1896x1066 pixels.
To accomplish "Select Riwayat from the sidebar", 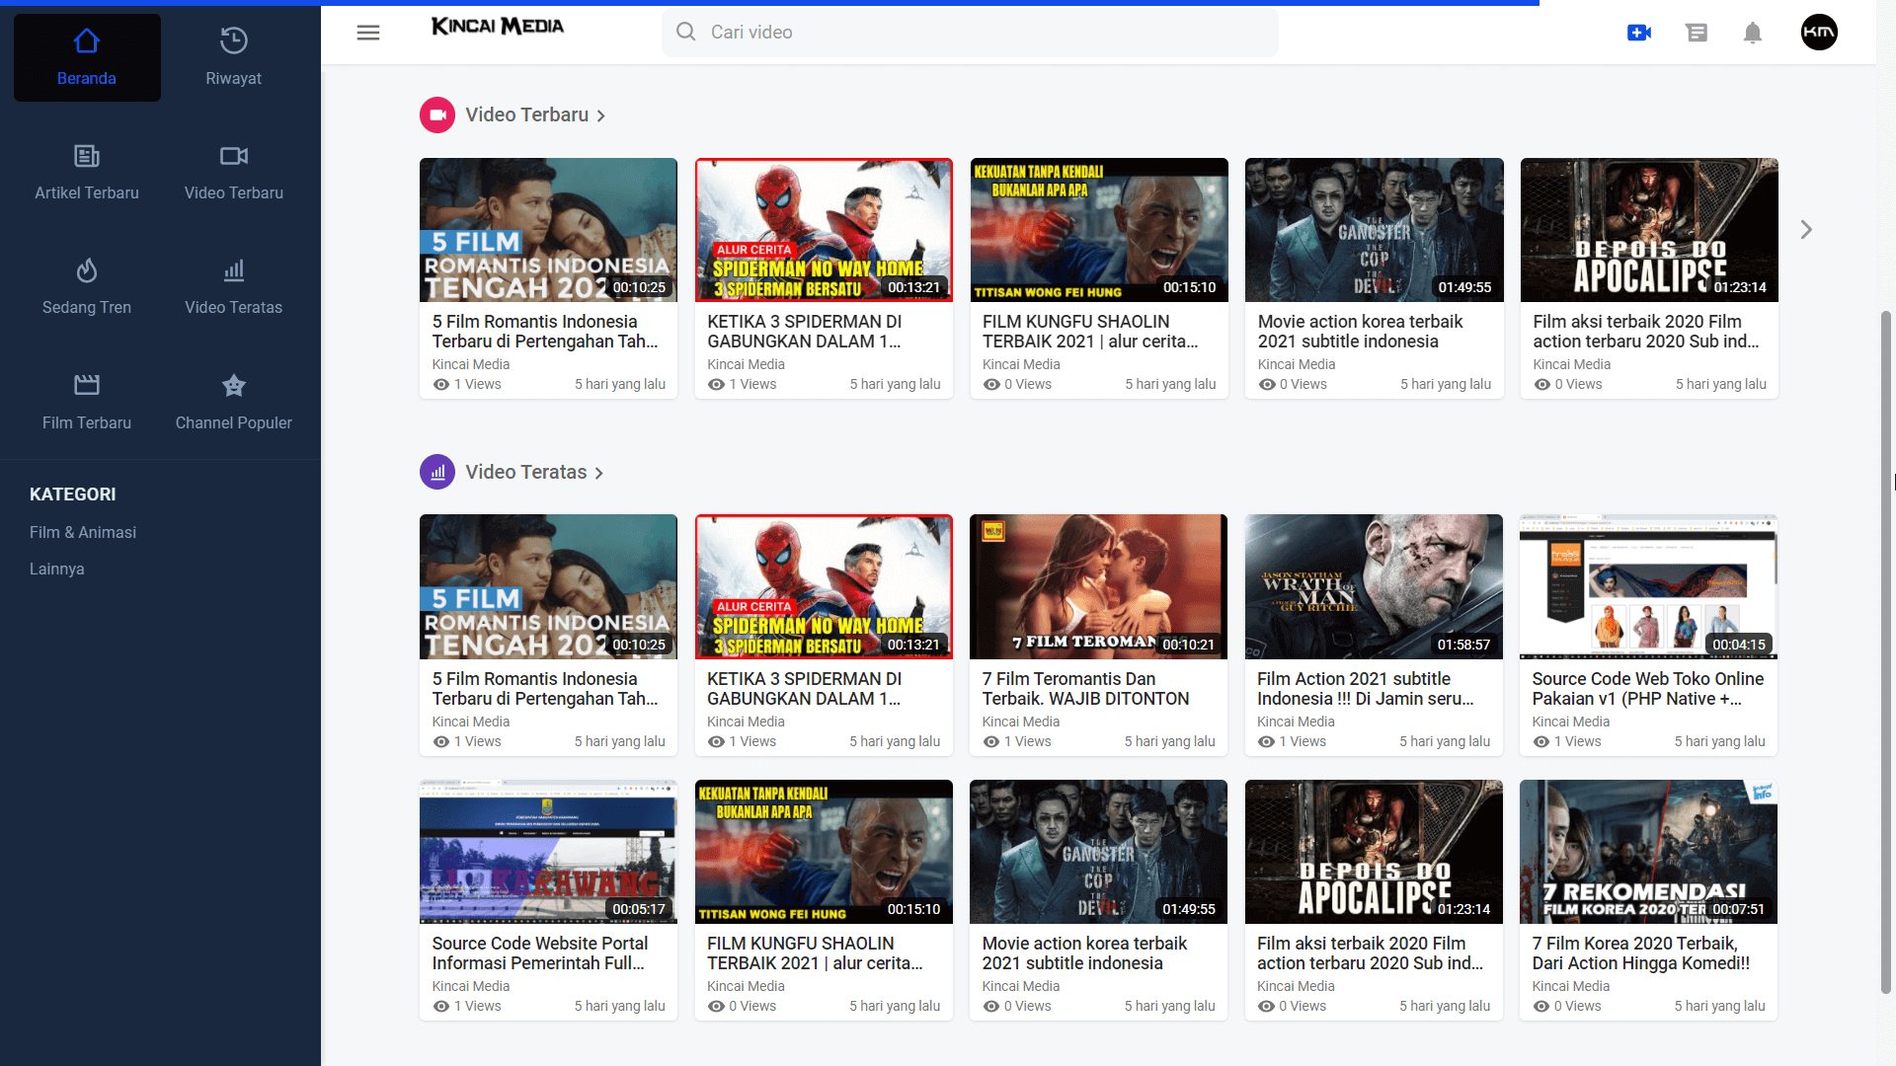I will (233, 56).
